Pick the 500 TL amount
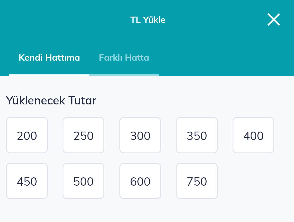The height and width of the screenshot is (222, 294). pyautogui.click(x=83, y=181)
